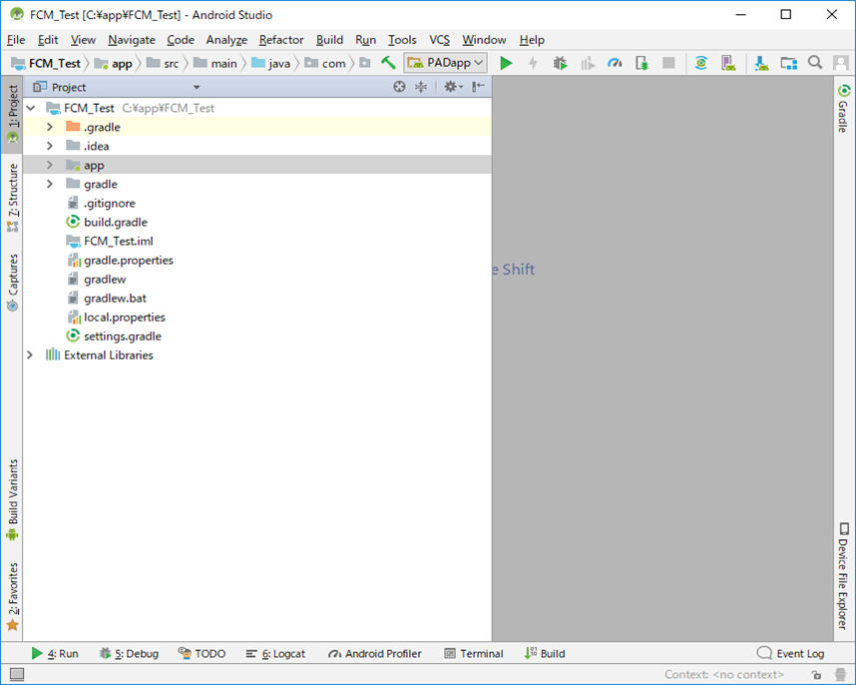Open the 5: Debug tool window
This screenshot has height=685, width=856.
click(x=130, y=654)
